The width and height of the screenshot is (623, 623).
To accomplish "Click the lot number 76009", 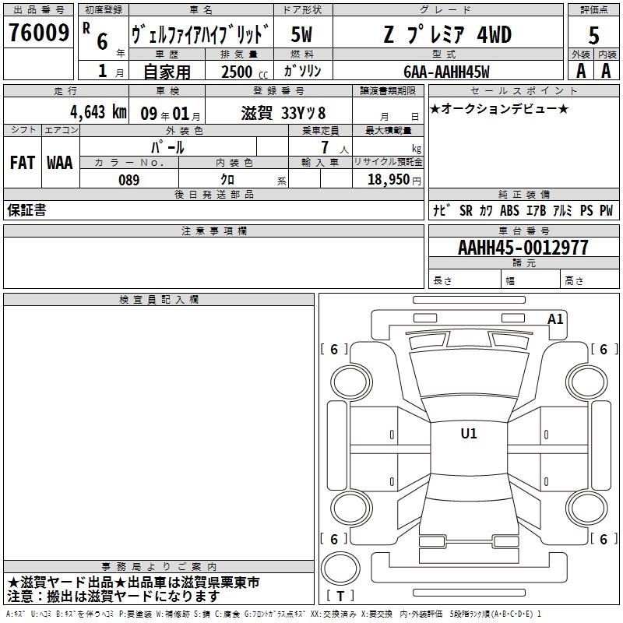I will (38, 33).
